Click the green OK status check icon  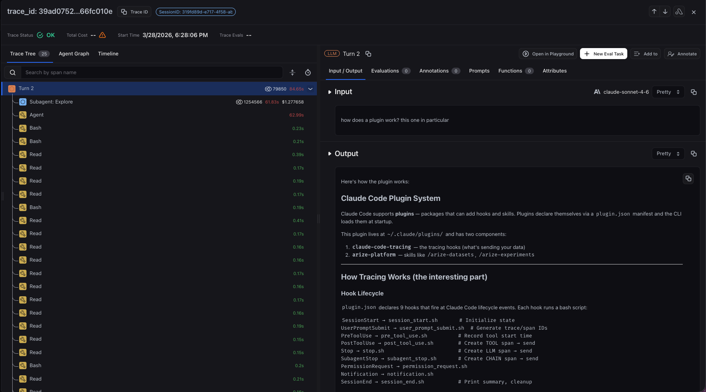(x=40, y=35)
